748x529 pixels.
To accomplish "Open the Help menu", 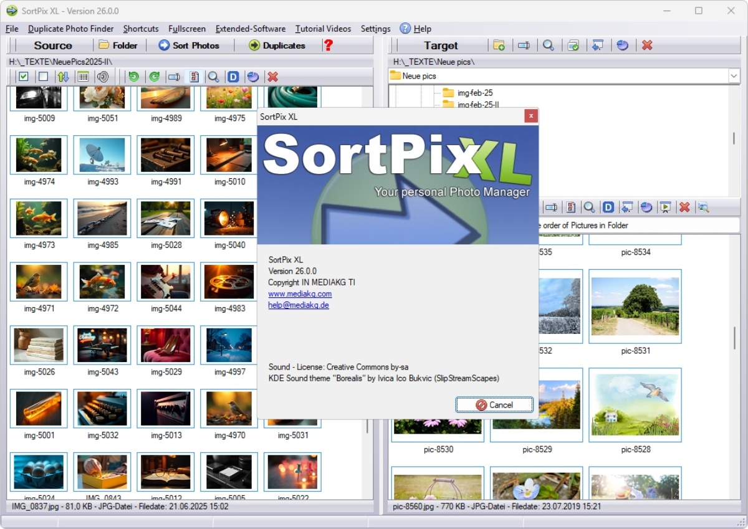I will (x=416, y=29).
